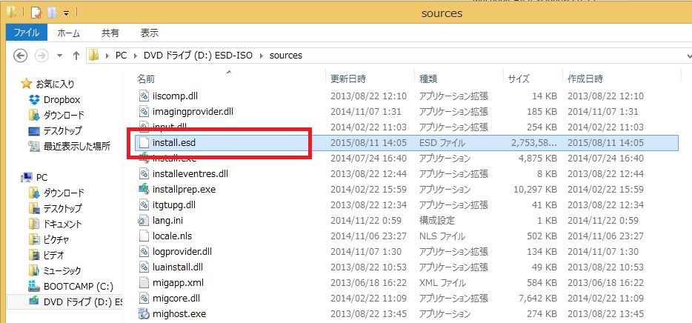Select installprep.exe file
Image resolution: width=692 pixels, height=323 pixels.
(184, 190)
